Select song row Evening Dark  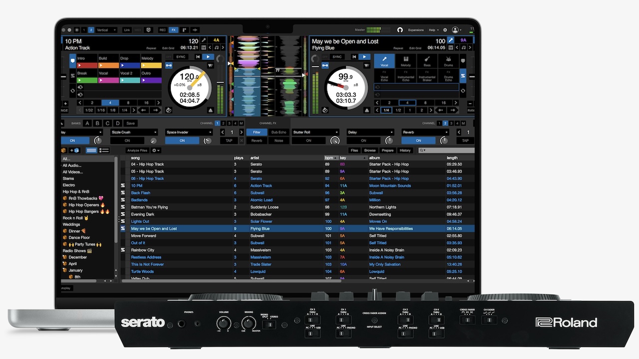[298, 214]
